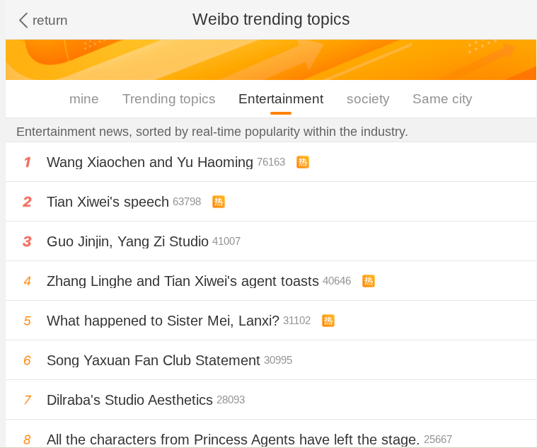Screen dimensions: 537x448
Task: Open Wang Xiaochen and Yu Haoming topic
Action: click(x=150, y=162)
